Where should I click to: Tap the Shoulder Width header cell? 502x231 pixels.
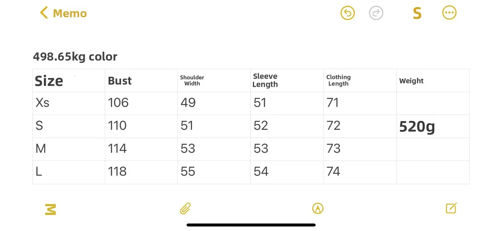pyautogui.click(x=192, y=80)
